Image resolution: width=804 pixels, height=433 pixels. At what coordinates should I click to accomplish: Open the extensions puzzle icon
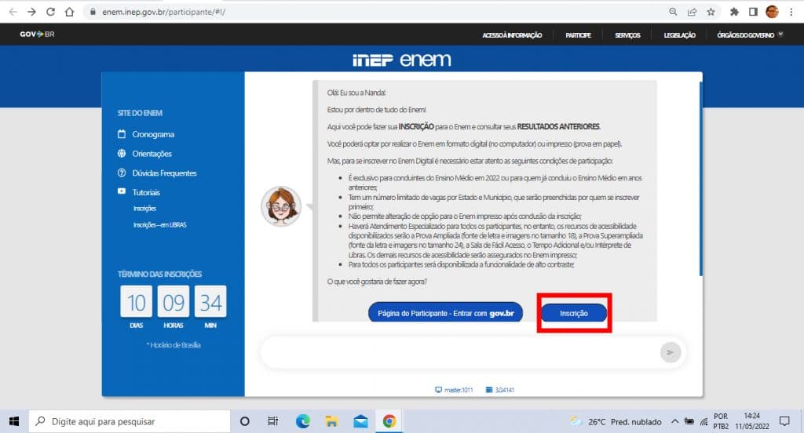click(734, 12)
